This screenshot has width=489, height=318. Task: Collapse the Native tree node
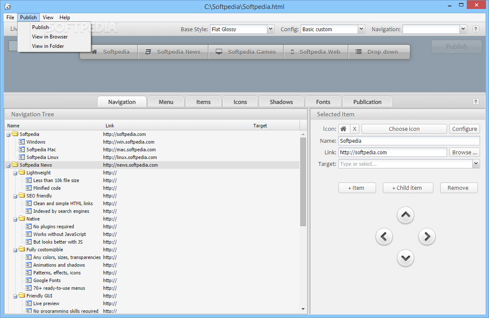tap(15, 219)
